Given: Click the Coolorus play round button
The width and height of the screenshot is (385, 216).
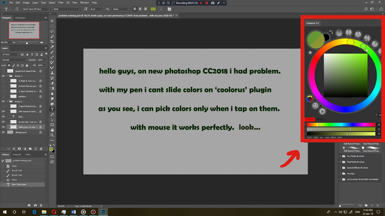Looking at the screenshot, I should tap(322, 111).
